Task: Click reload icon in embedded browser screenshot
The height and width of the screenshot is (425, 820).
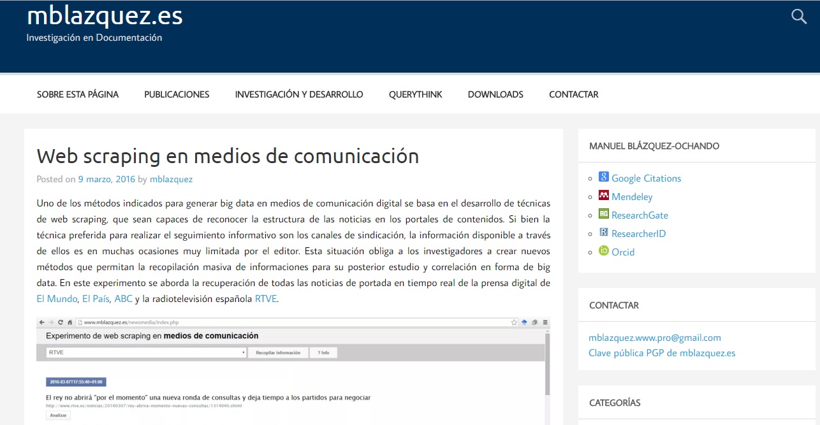Action: point(61,322)
